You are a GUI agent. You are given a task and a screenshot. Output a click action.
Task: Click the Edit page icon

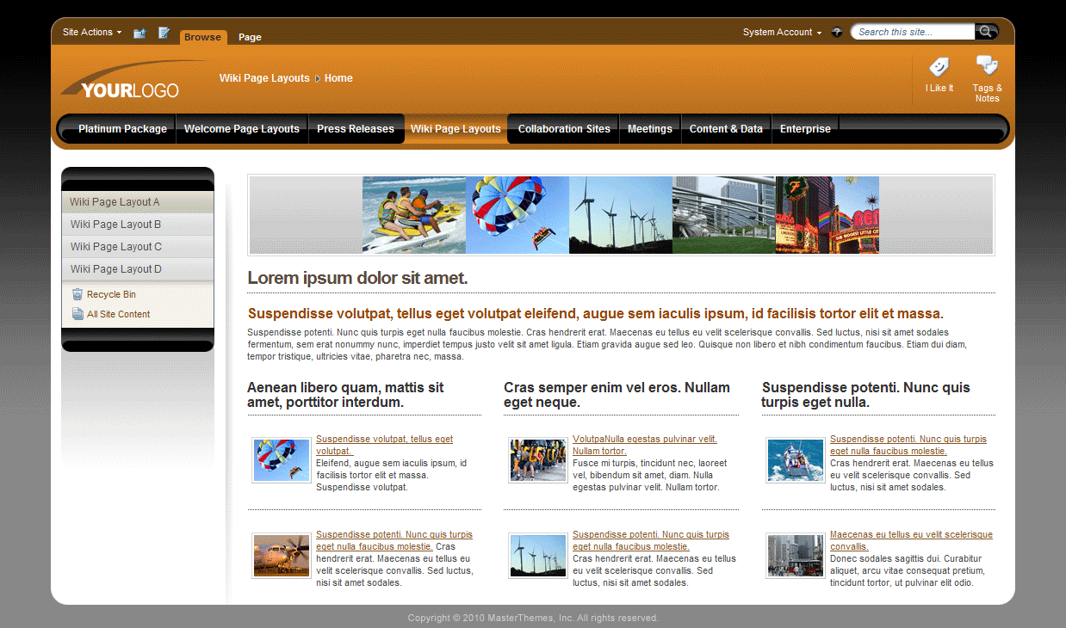point(164,32)
